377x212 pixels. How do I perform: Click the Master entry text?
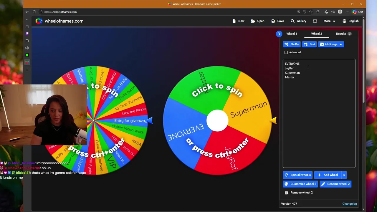tap(290, 77)
